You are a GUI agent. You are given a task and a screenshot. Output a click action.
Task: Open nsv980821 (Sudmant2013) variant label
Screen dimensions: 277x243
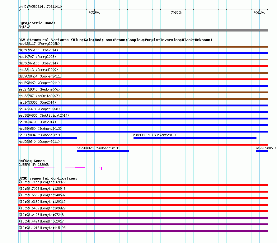155,135
